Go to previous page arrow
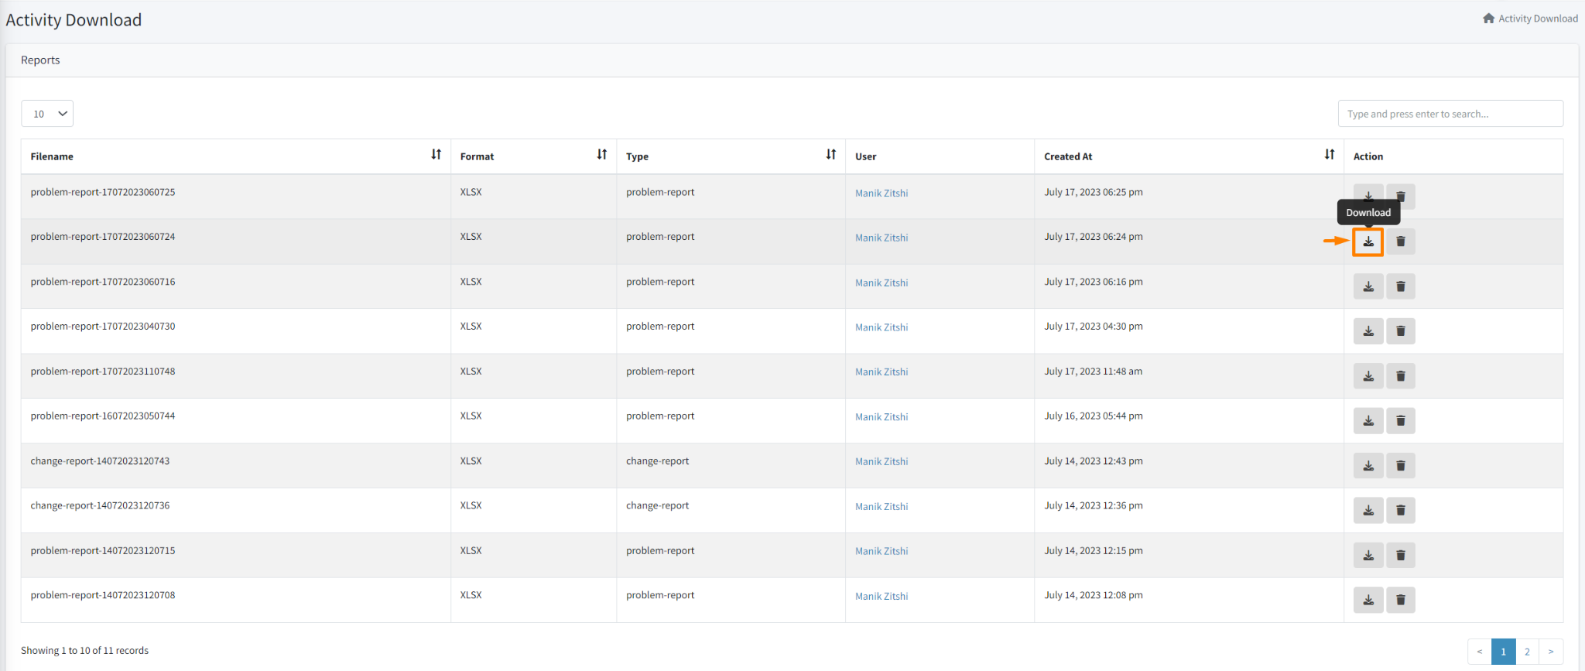The image size is (1585, 671). pos(1480,652)
